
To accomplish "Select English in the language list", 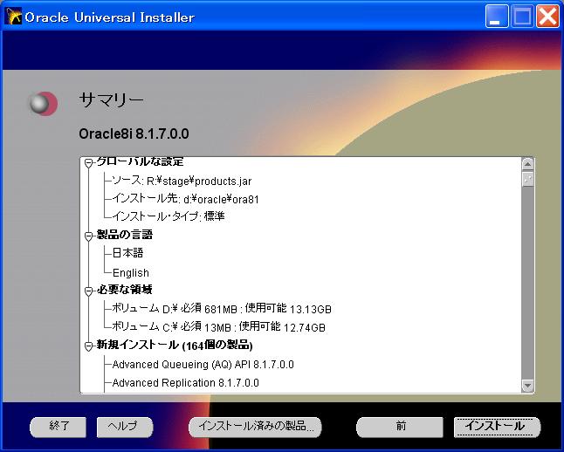I will coord(130,272).
